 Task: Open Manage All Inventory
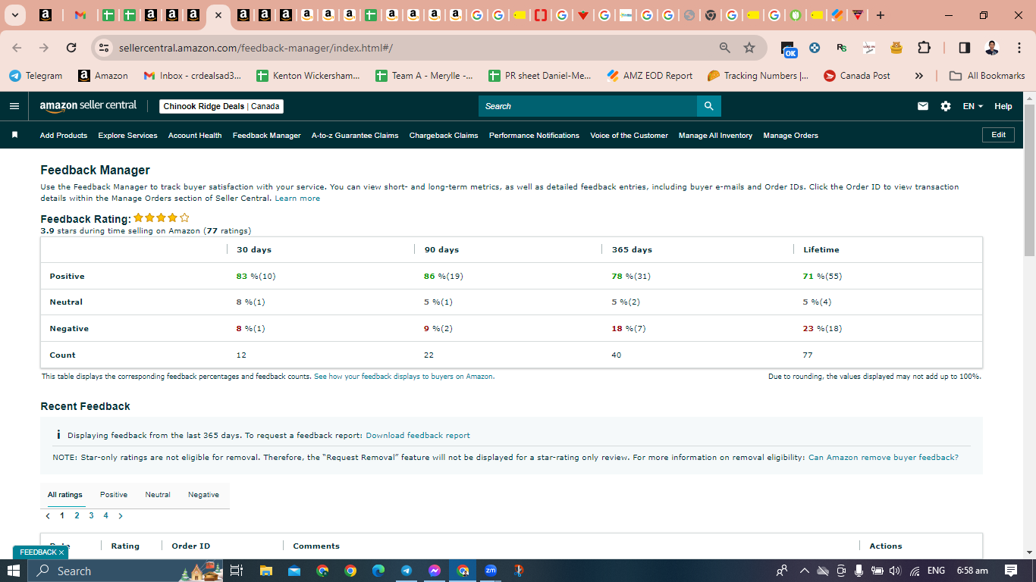pyautogui.click(x=715, y=136)
